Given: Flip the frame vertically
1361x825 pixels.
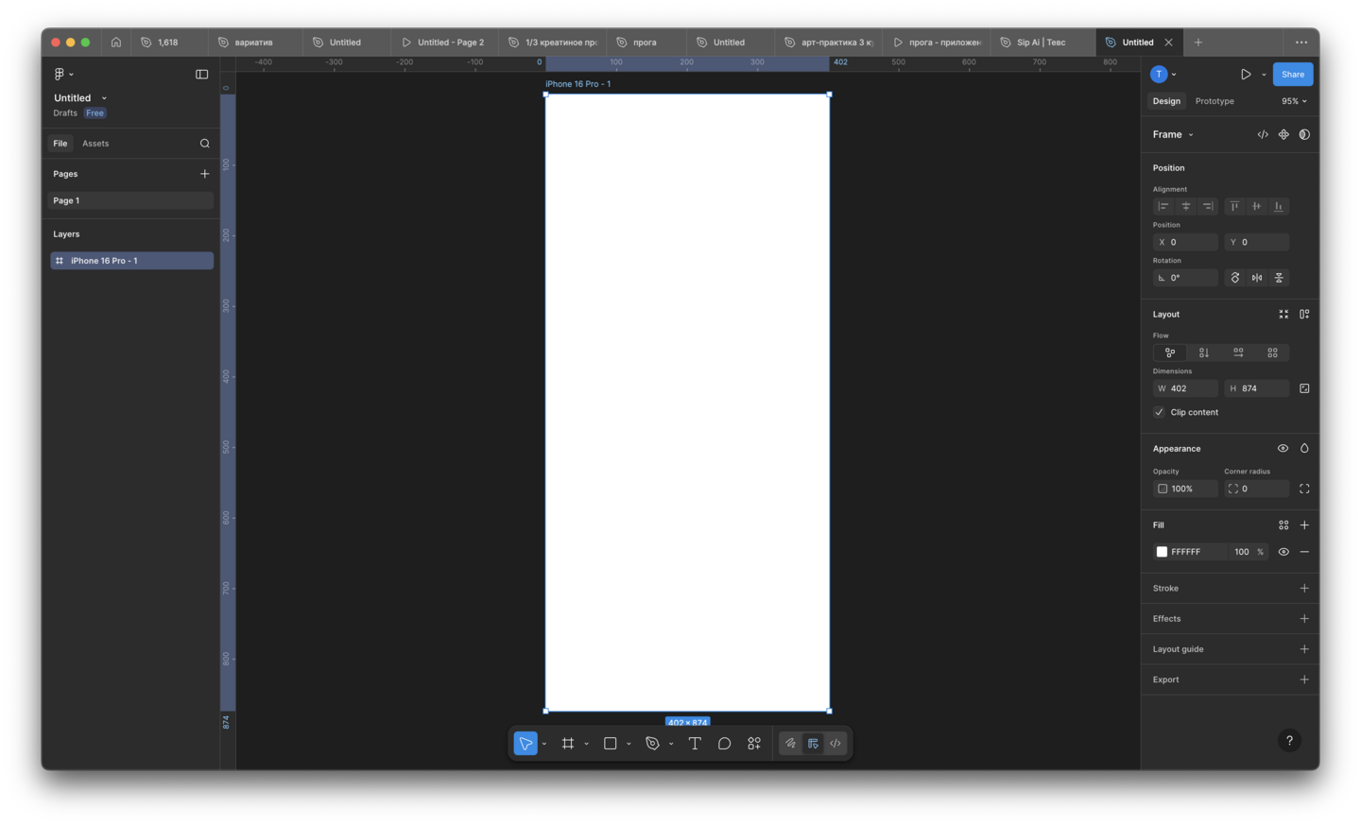Looking at the screenshot, I should click(1279, 278).
